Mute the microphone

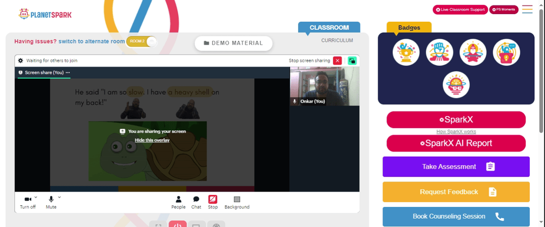[51, 202]
